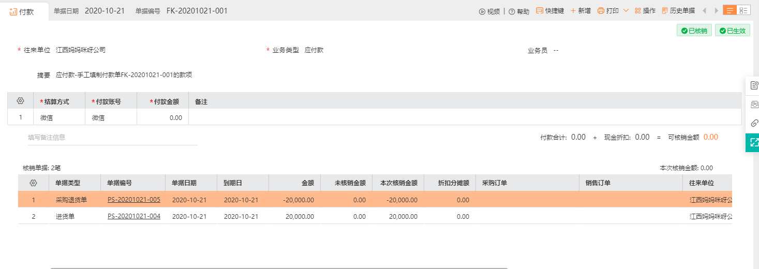Switch to list layout view toggle
This screenshot has width=759, height=269.
[x=730, y=10]
